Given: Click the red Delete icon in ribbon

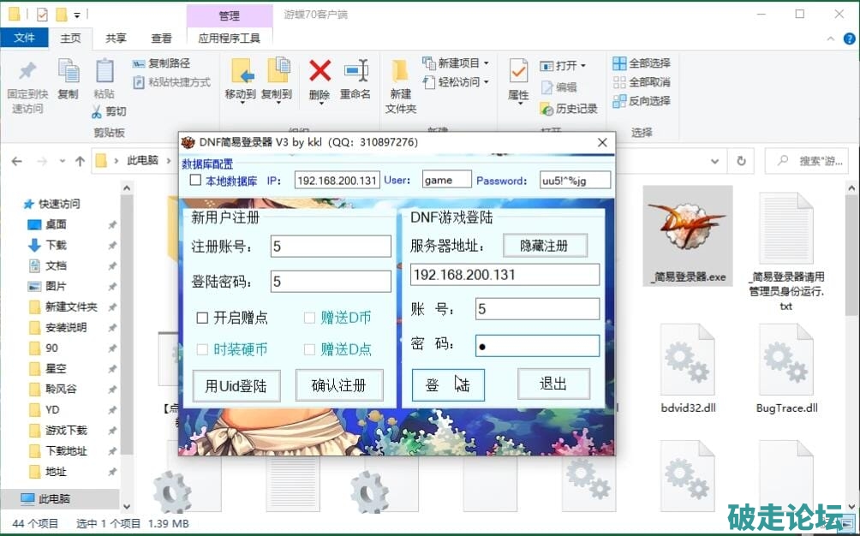Looking at the screenshot, I should [x=320, y=71].
